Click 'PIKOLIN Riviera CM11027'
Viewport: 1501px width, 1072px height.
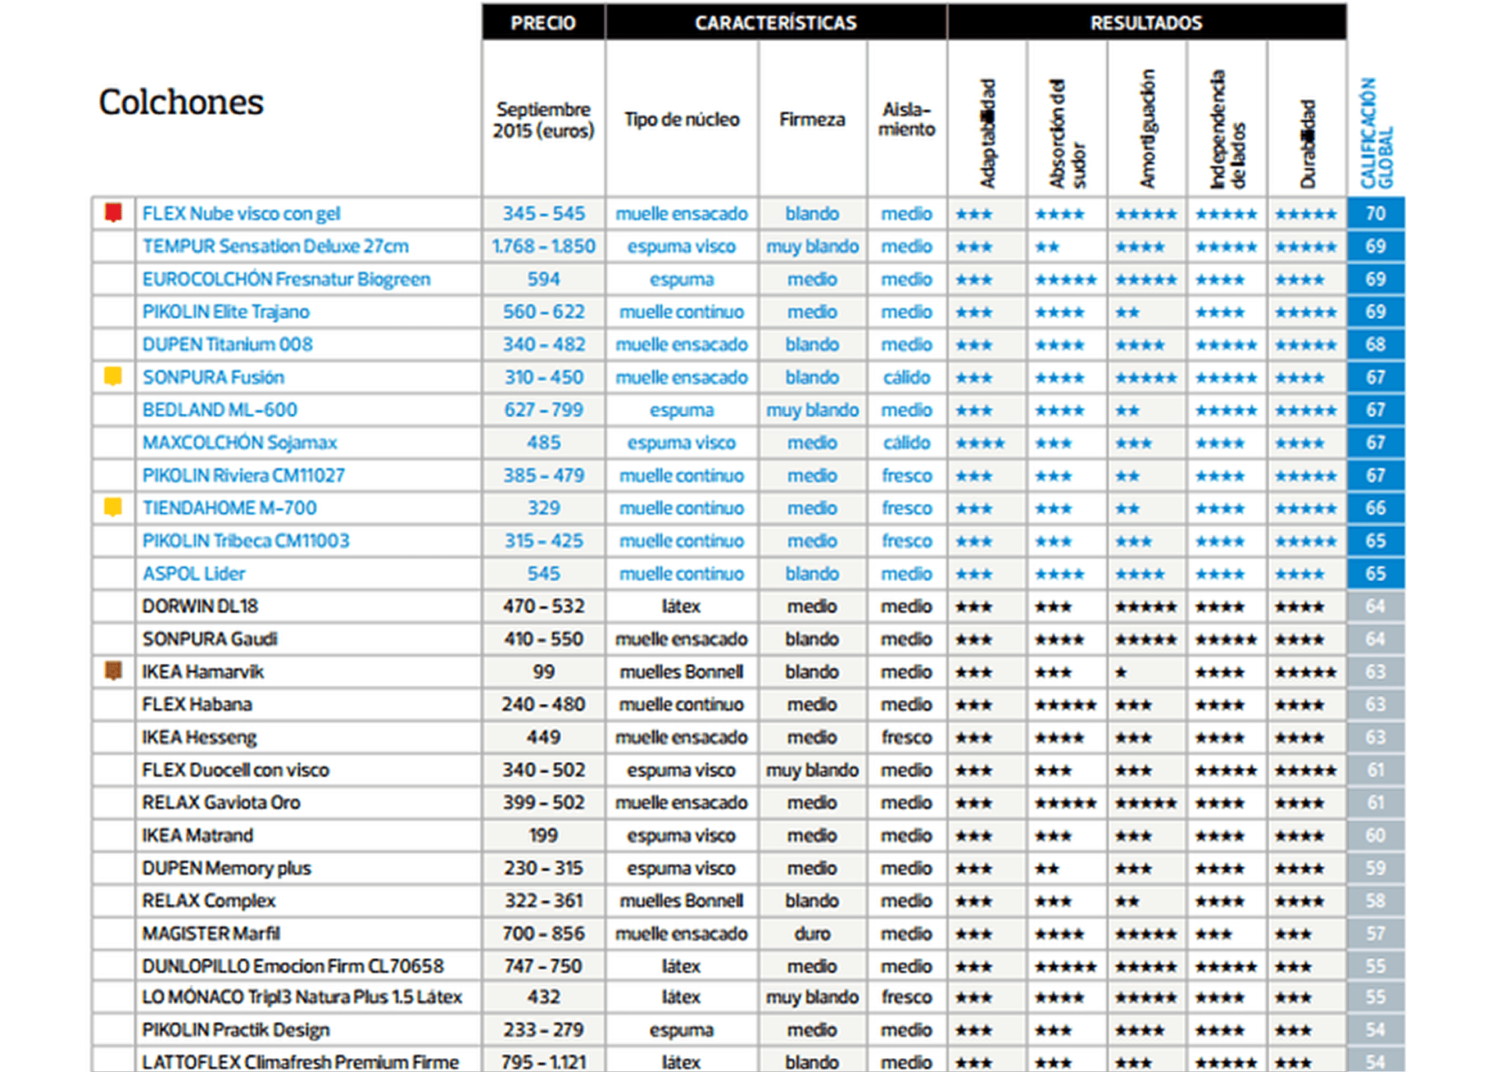(x=243, y=475)
